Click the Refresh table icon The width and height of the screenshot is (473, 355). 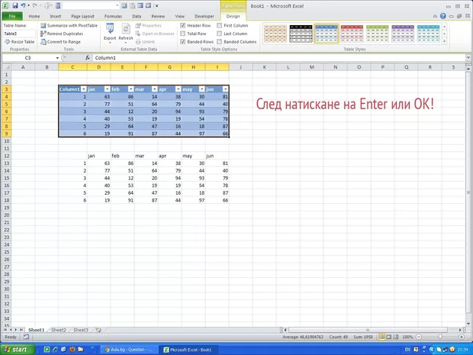[x=125, y=29]
